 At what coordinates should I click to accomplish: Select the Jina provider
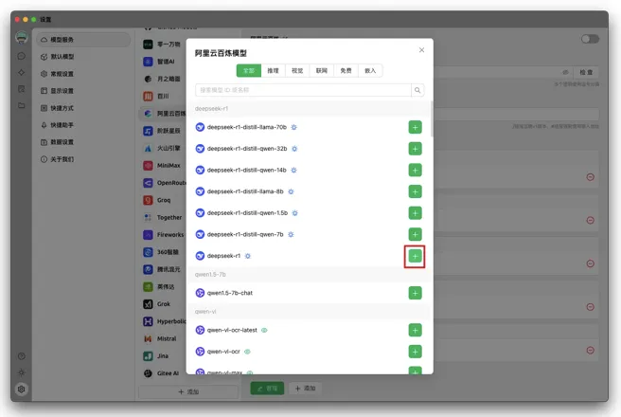pos(163,356)
